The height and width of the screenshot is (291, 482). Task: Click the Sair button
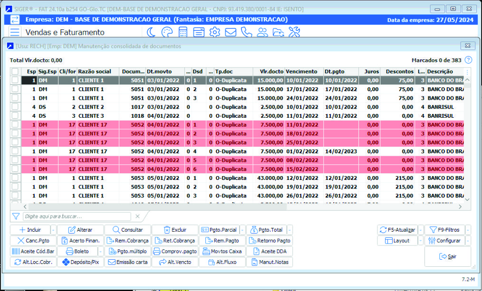pos(447,256)
